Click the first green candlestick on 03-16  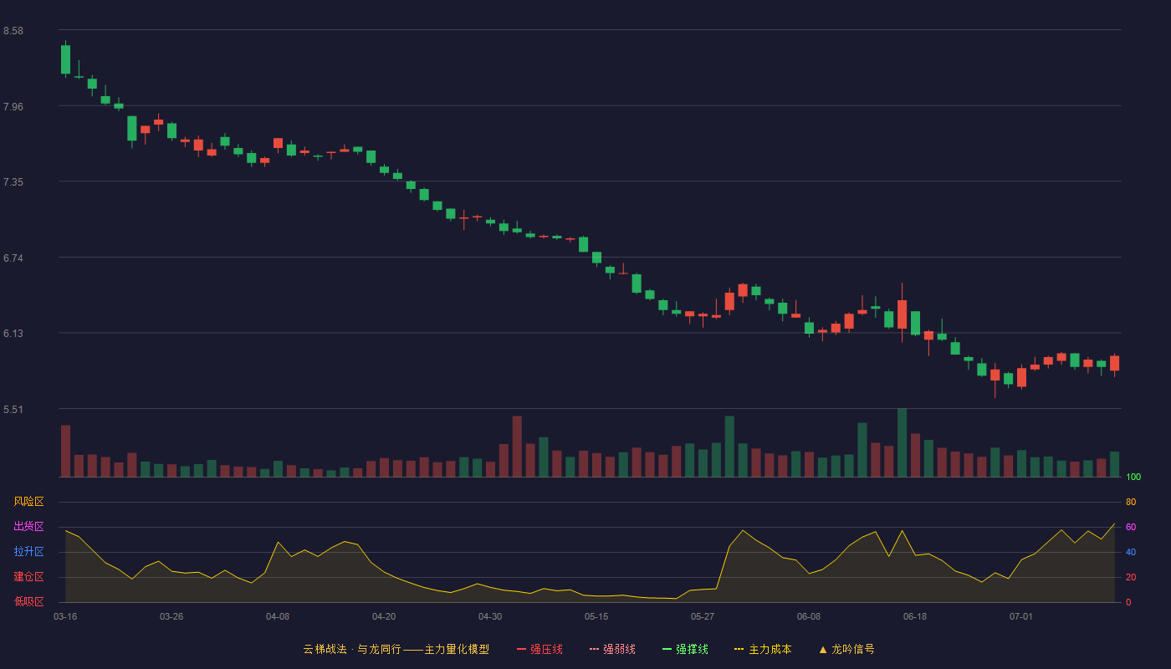[x=65, y=59]
